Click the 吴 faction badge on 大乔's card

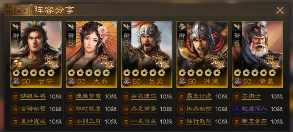click(71, 82)
